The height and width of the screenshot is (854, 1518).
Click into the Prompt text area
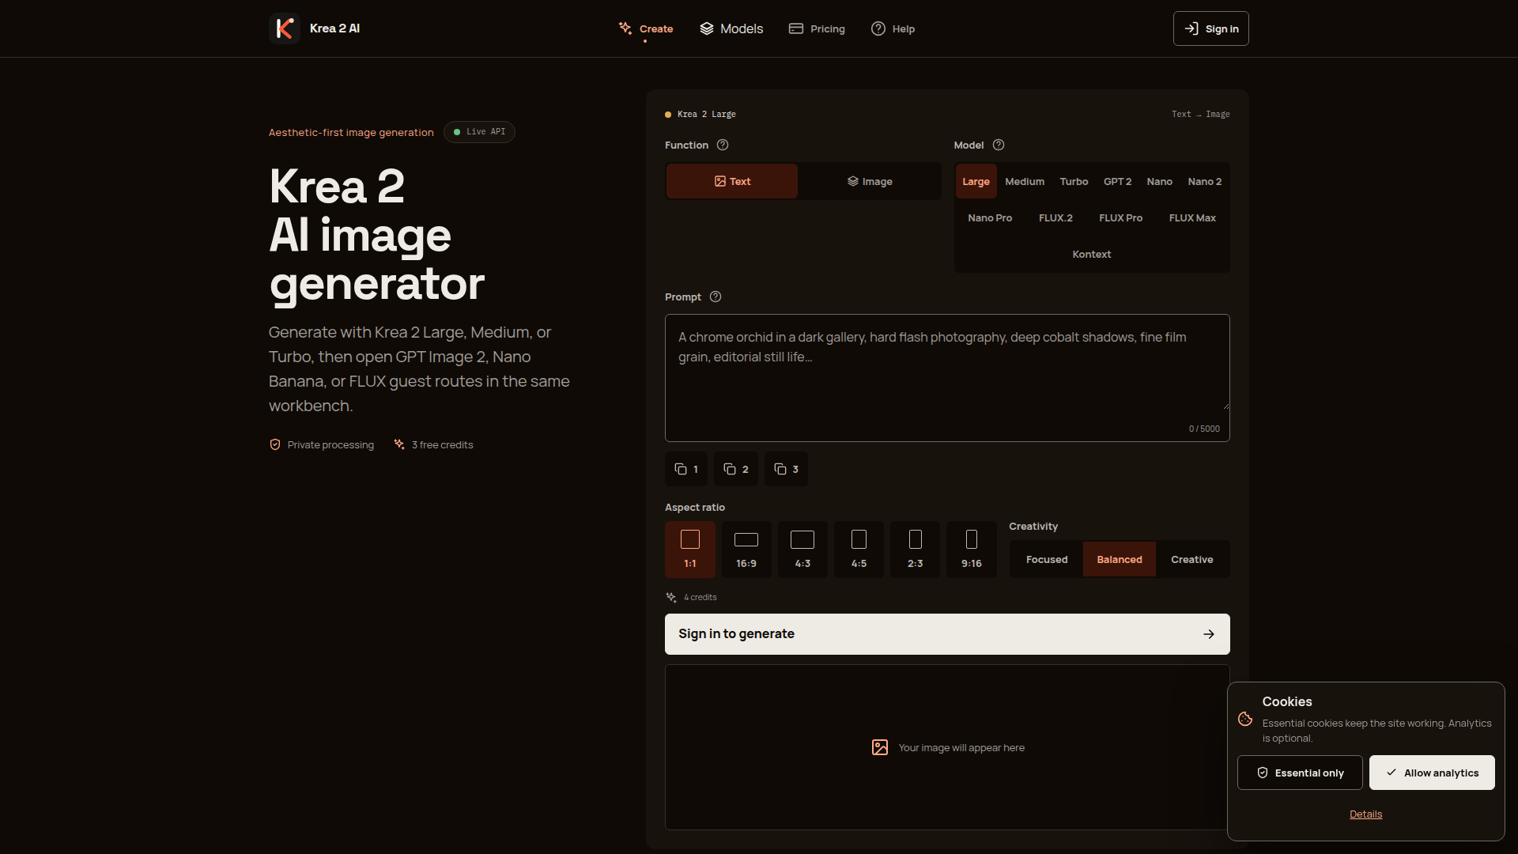click(947, 377)
